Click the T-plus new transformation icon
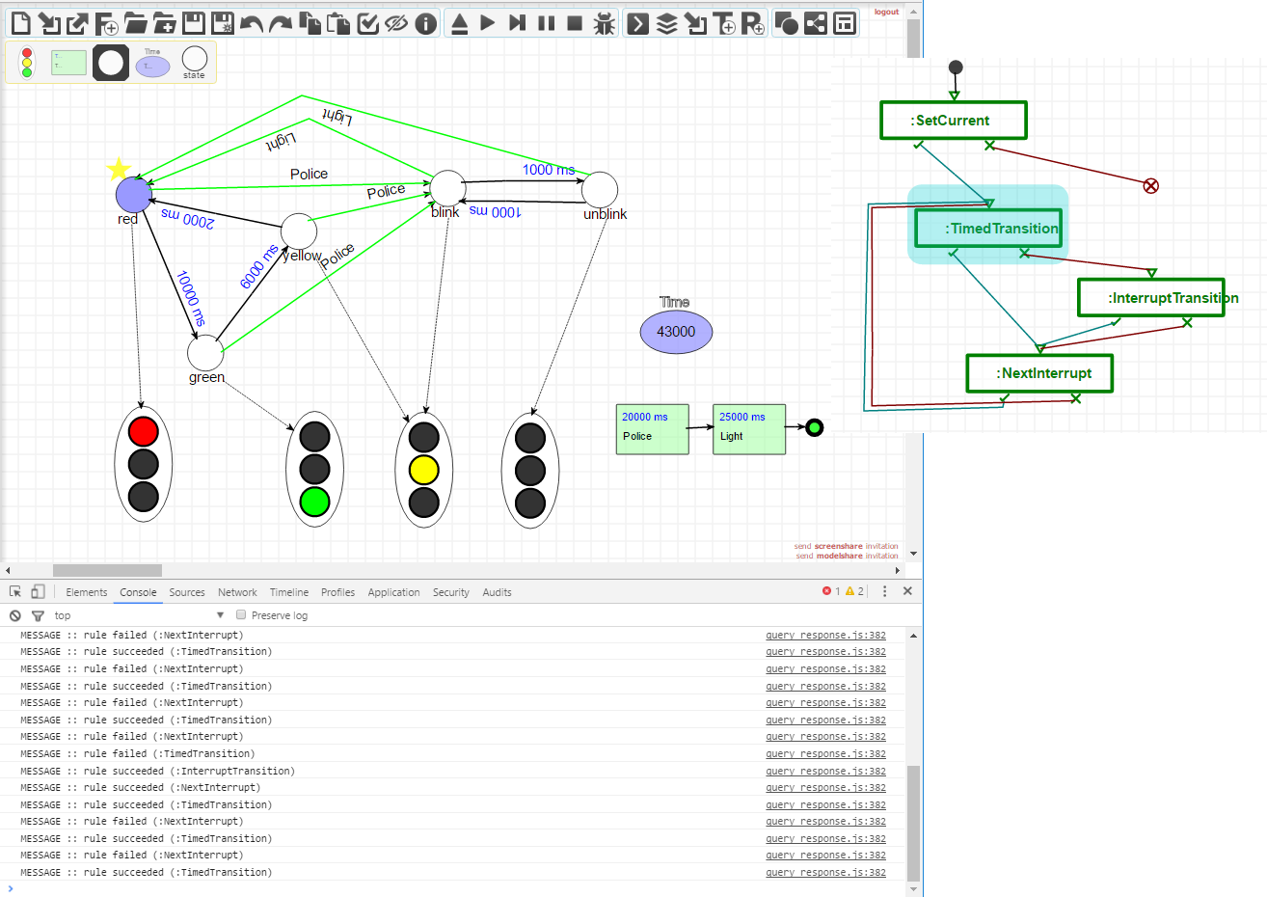Image resolution: width=1267 pixels, height=897 pixels. [x=725, y=23]
